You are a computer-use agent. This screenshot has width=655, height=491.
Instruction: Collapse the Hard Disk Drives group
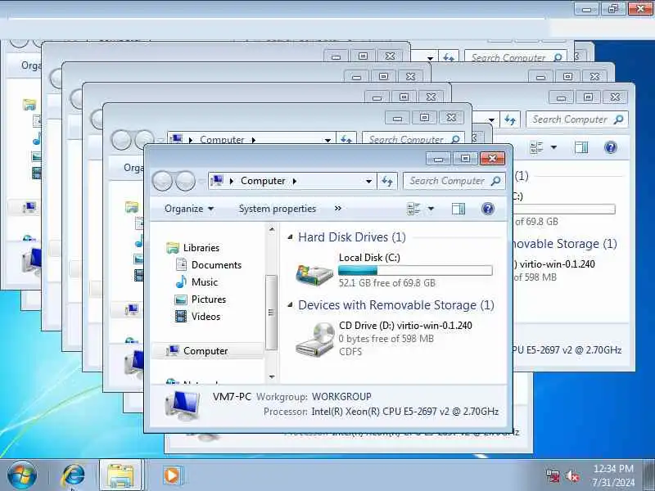point(290,237)
